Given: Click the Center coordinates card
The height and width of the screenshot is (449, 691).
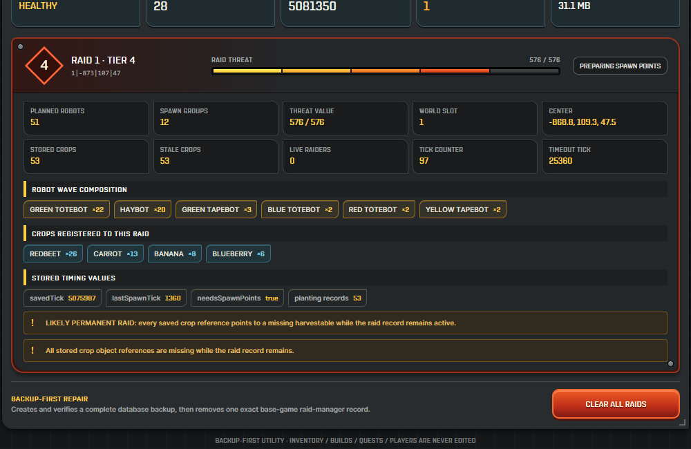Looking at the screenshot, I should pos(604,118).
